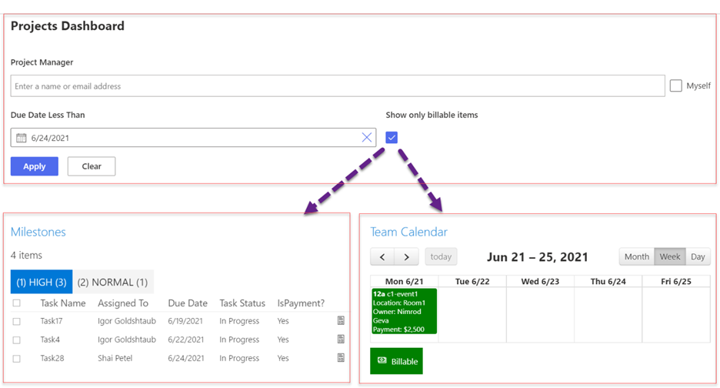Viewport: 720px width, 388px height.
Task: Click the Apply button
Action: click(35, 166)
